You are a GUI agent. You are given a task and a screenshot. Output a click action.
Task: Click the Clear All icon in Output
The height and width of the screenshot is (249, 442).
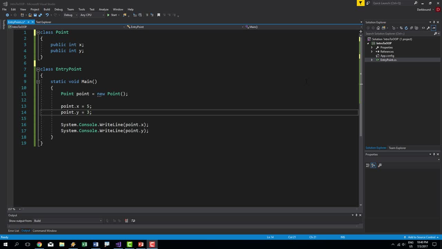pyautogui.click(x=126, y=221)
